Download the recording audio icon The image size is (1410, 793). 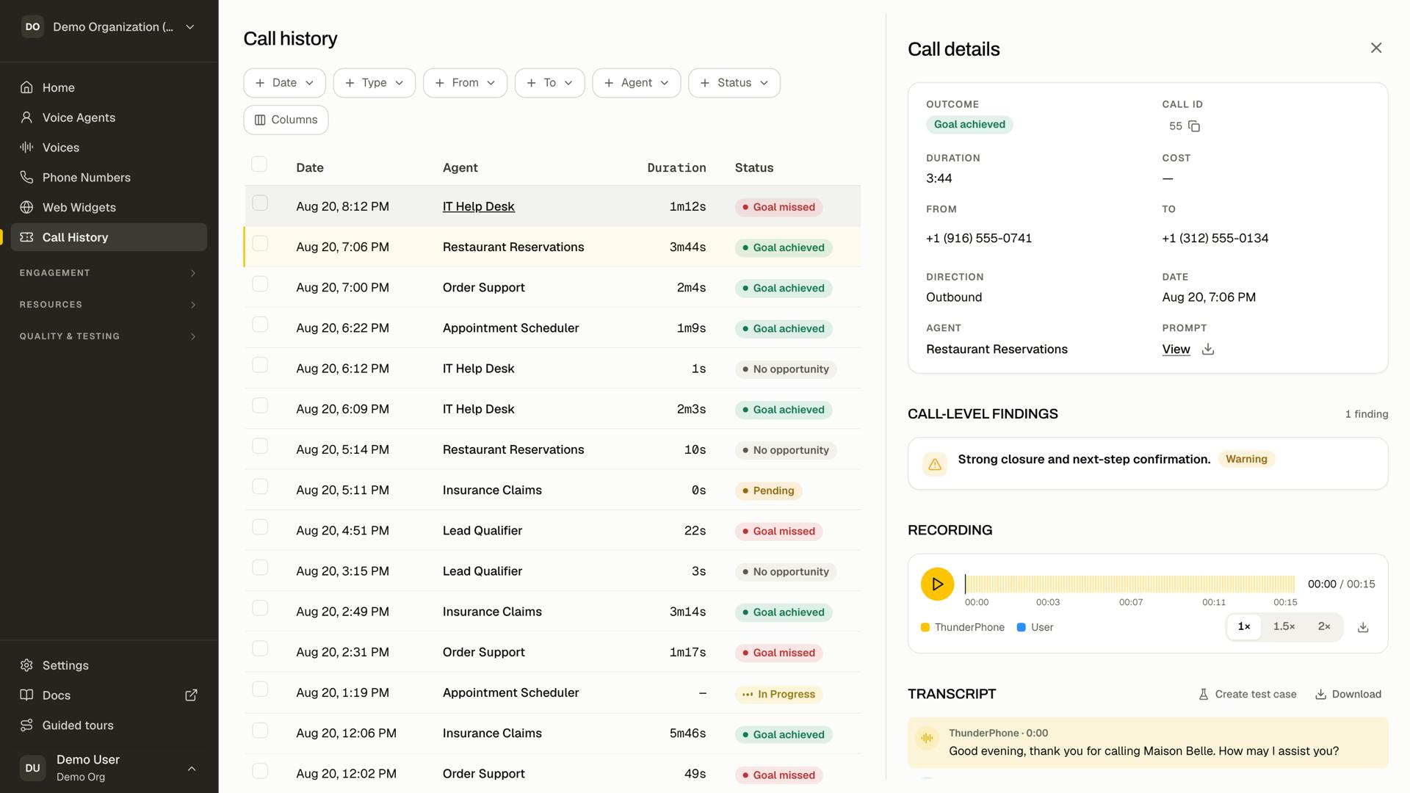click(x=1363, y=627)
